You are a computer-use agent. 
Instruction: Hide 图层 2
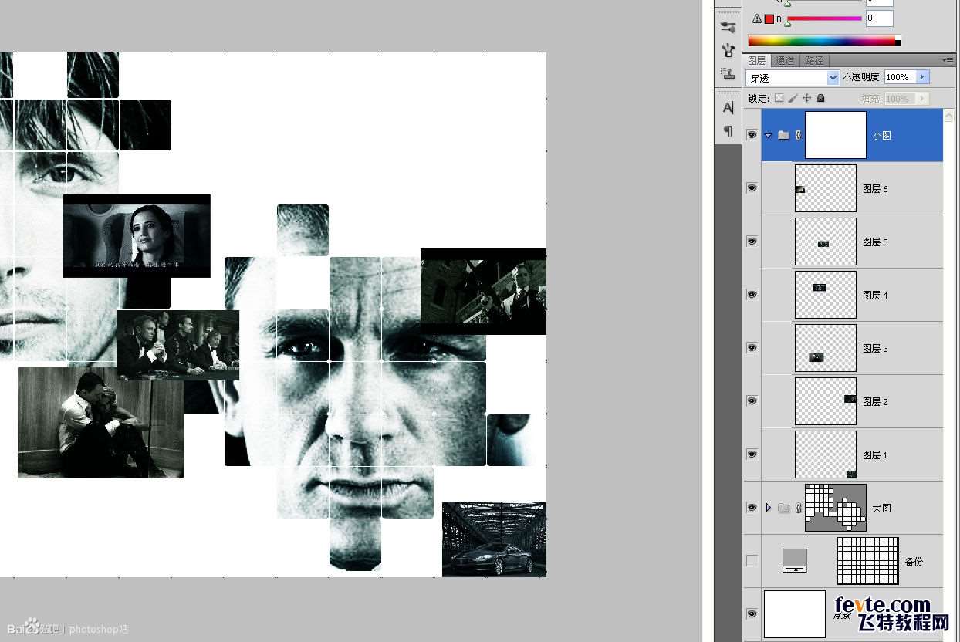coord(752,401)
